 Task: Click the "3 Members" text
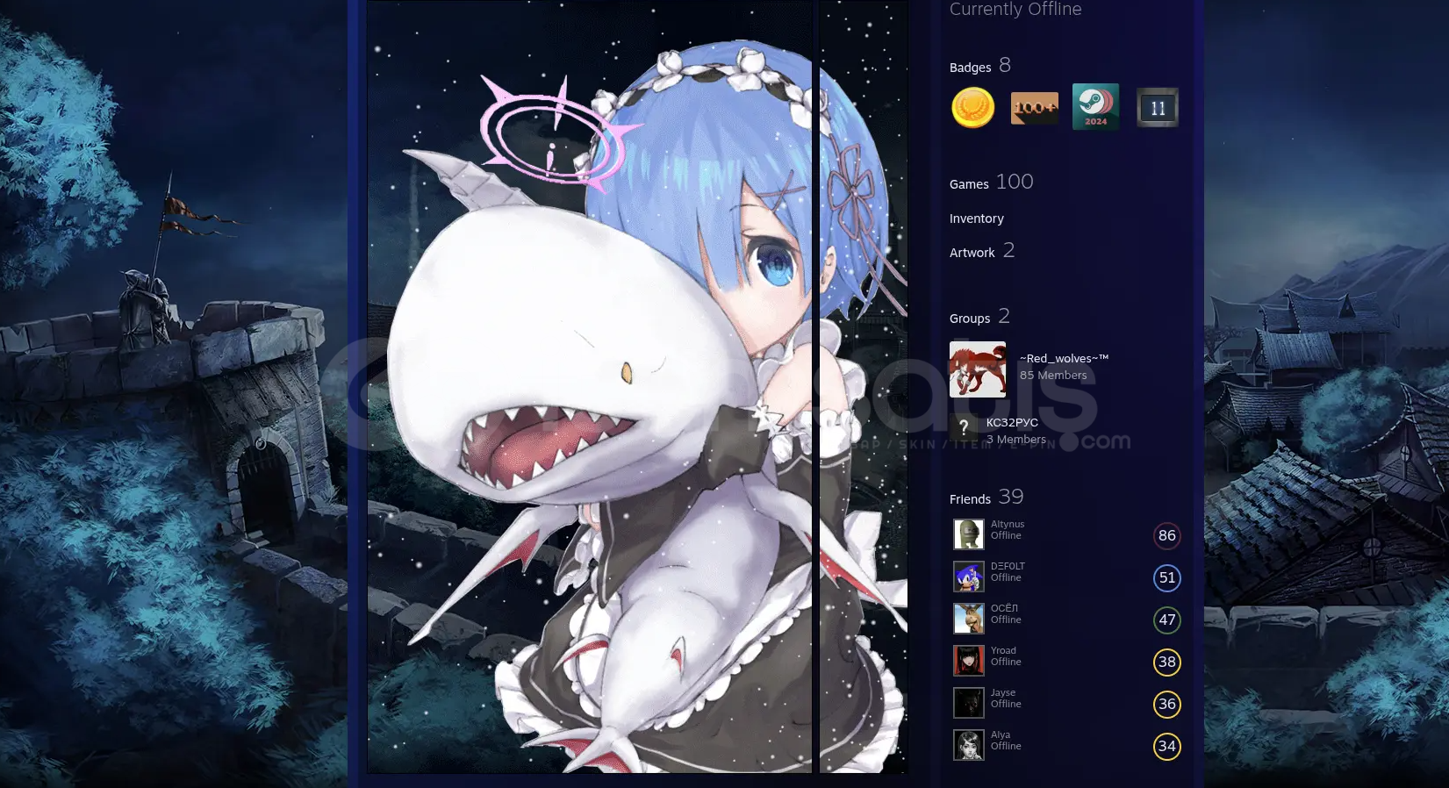pyautogui.click(x=1016, y=440)
